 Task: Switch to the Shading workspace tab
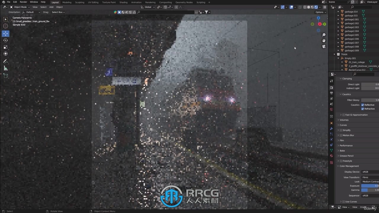point(123,2)
